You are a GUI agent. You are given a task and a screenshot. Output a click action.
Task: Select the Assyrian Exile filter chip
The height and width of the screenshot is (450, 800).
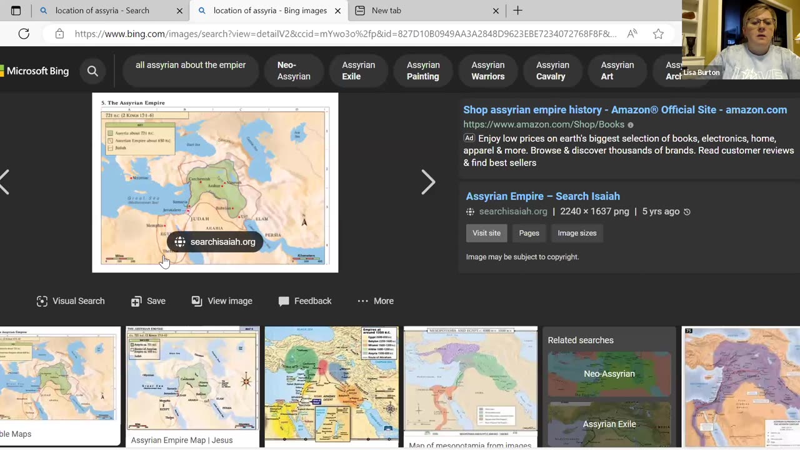coord(358,71)
